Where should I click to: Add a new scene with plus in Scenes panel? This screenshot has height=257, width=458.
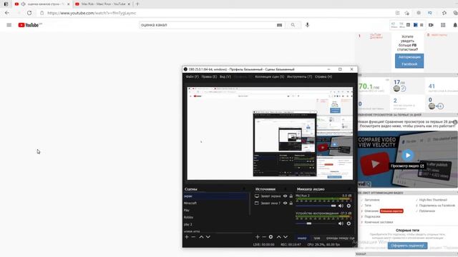(187, 237)
